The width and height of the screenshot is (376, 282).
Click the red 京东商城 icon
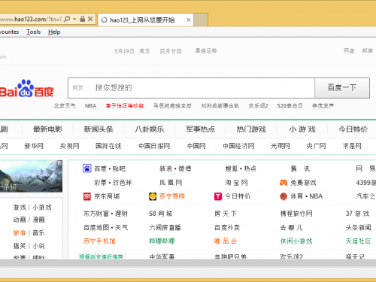pyautogui.click(x=87, y=196)
